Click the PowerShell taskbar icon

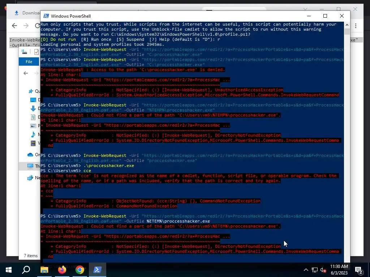pos(98,270)
